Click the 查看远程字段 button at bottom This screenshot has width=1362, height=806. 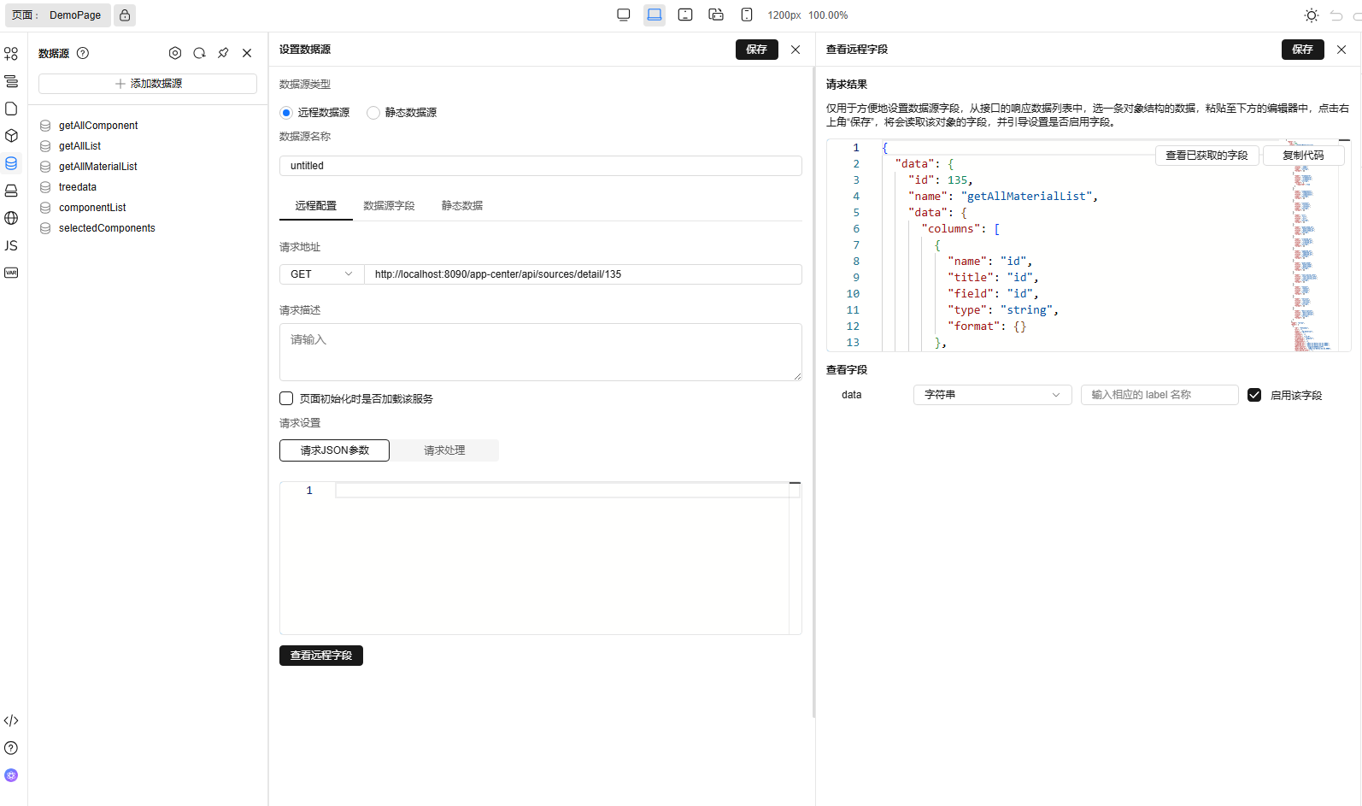tap(321, 656)
